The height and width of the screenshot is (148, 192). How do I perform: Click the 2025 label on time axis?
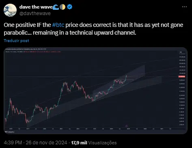click(128, 128)
